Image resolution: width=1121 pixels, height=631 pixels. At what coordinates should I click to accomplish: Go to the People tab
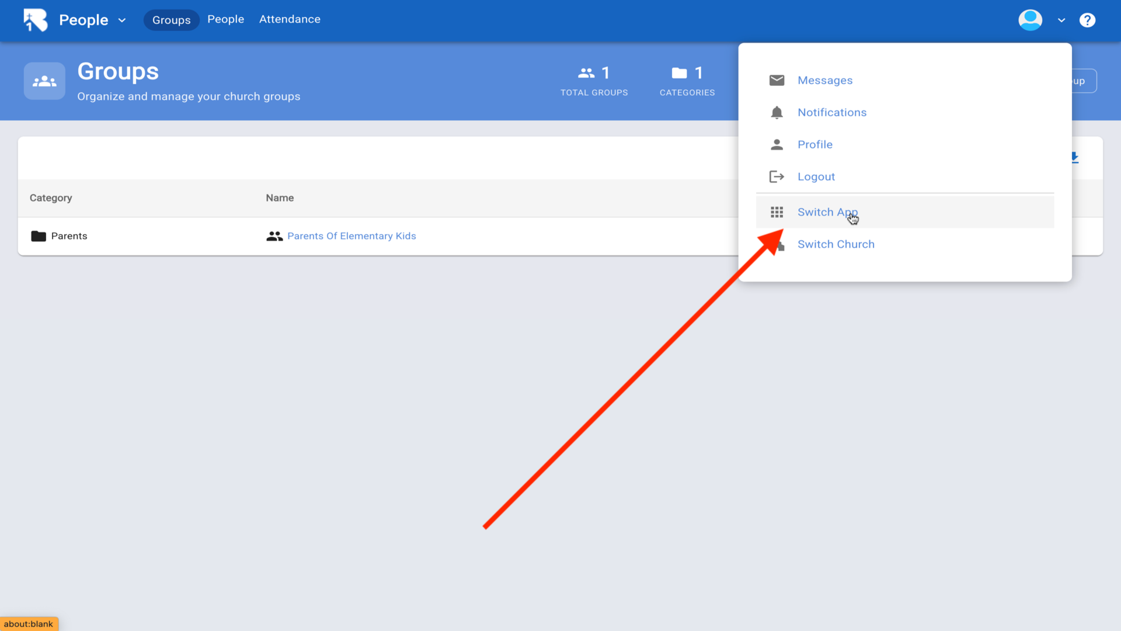coord(225,19)
